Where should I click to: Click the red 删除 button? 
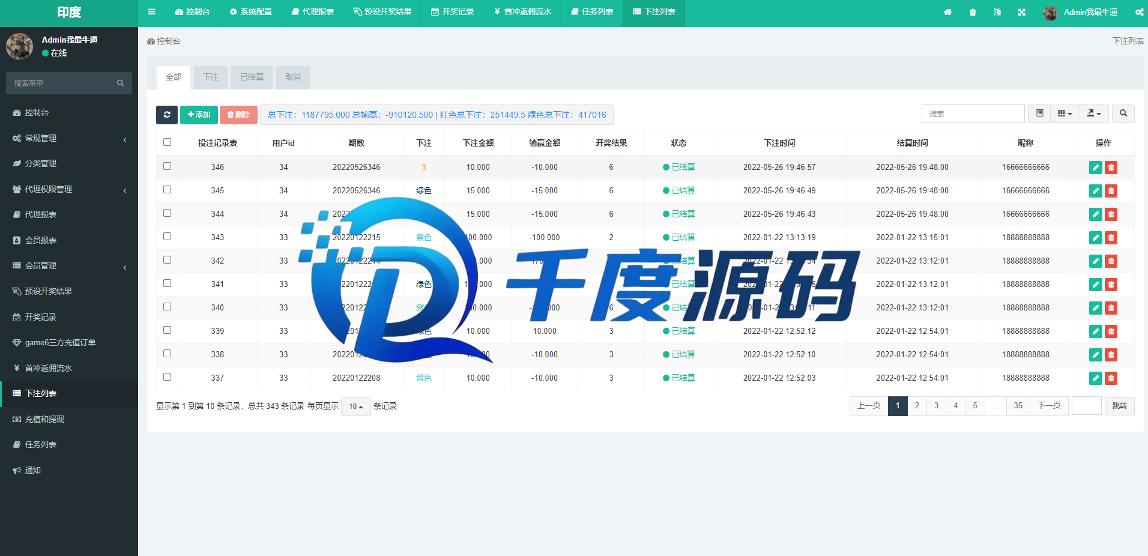tap(238, 115)
